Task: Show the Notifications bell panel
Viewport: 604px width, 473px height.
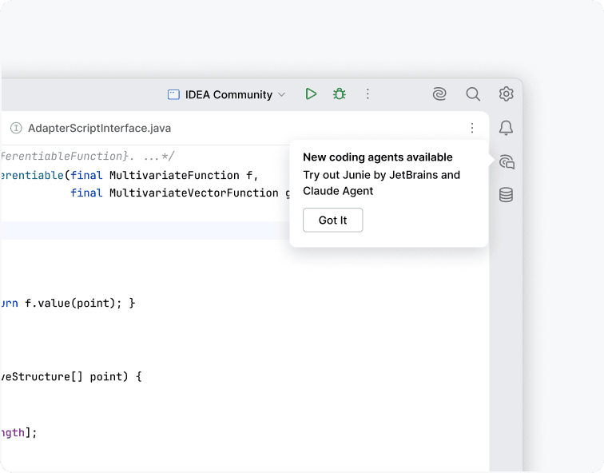Action: click(x=506, y=128)
